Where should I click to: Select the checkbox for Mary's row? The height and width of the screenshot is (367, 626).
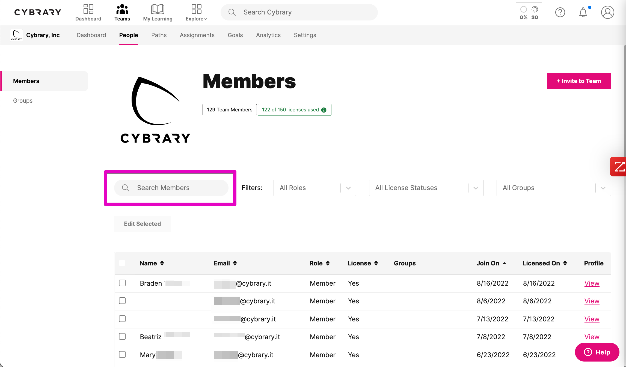[122, 354]
